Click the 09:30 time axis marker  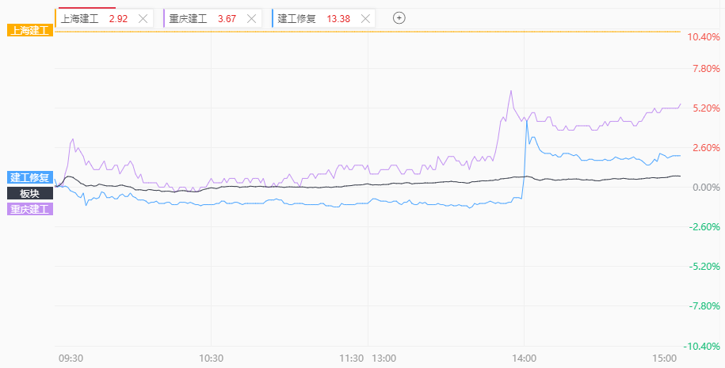pyautogui.click(x=71, y=359)
